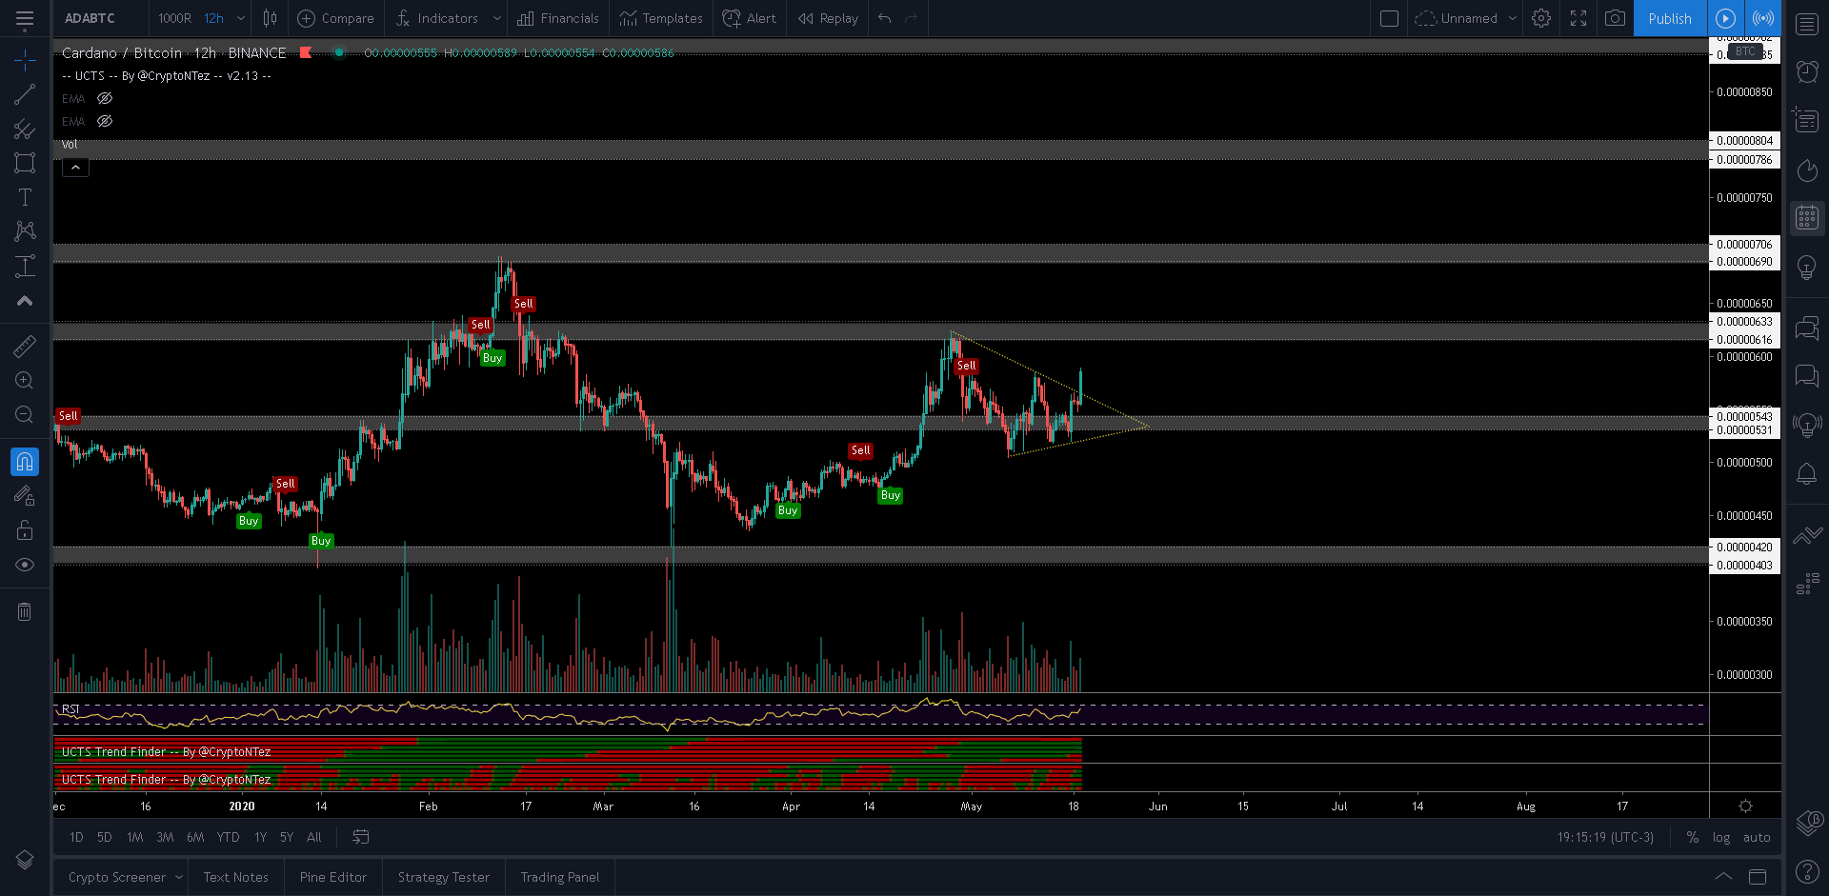Expand the Indicators dropdown arrow
Image resolution: width=1829 pixels, height=896 pixels.
tap(496, 18)
